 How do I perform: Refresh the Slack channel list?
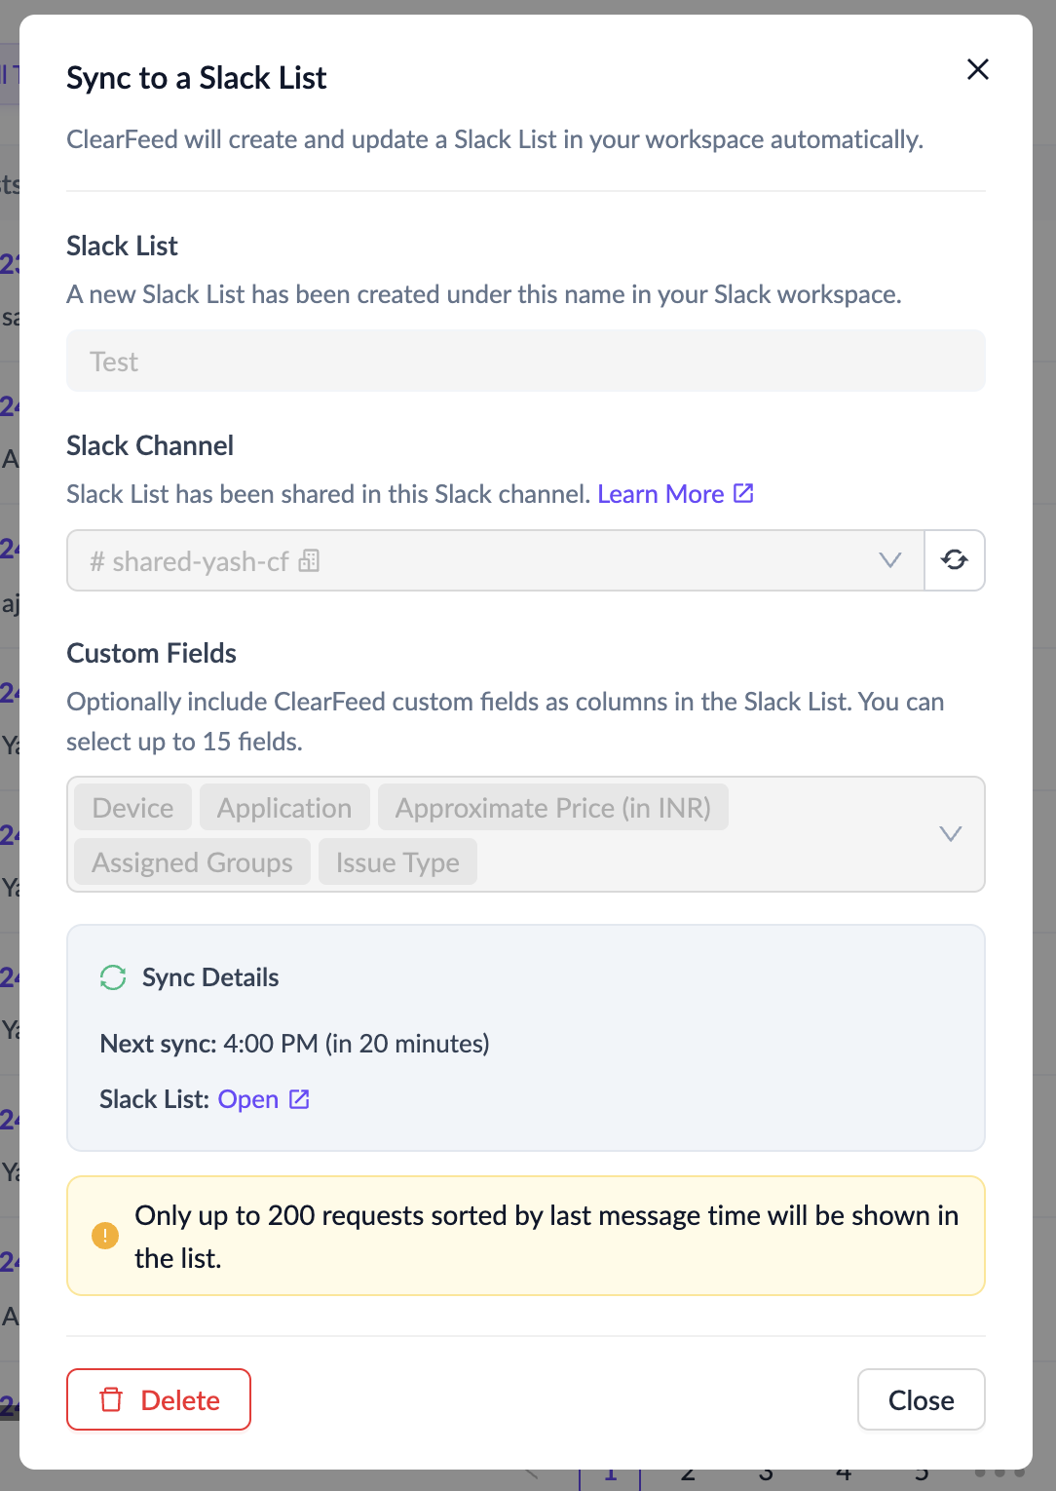tap(954, 560)
